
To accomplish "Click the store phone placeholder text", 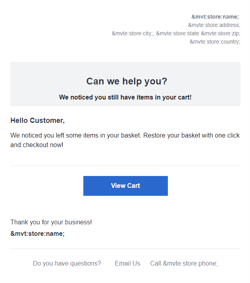I will tap(190, 263).
